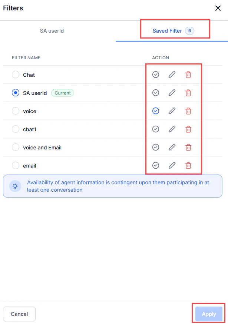
Task: Edit the voice filter with pencil icon
Action: pyautogui.click(x=172, y=111)
